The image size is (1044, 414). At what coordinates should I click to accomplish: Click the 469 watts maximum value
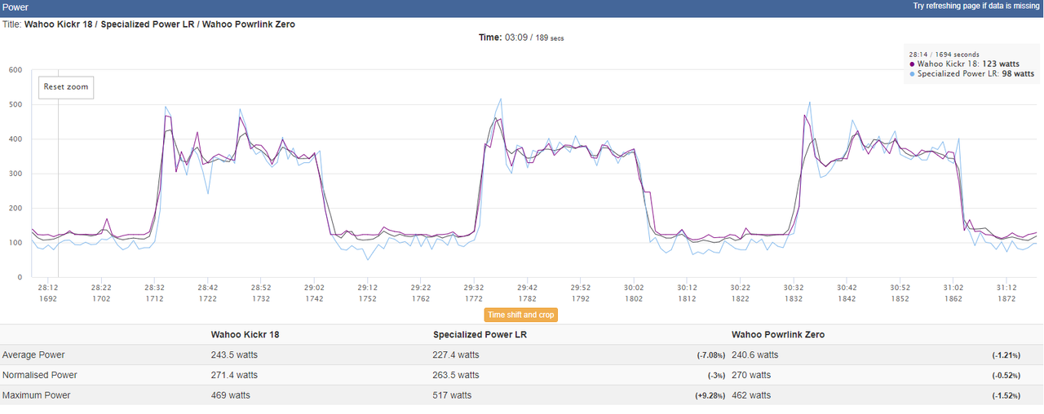point(230,395)
